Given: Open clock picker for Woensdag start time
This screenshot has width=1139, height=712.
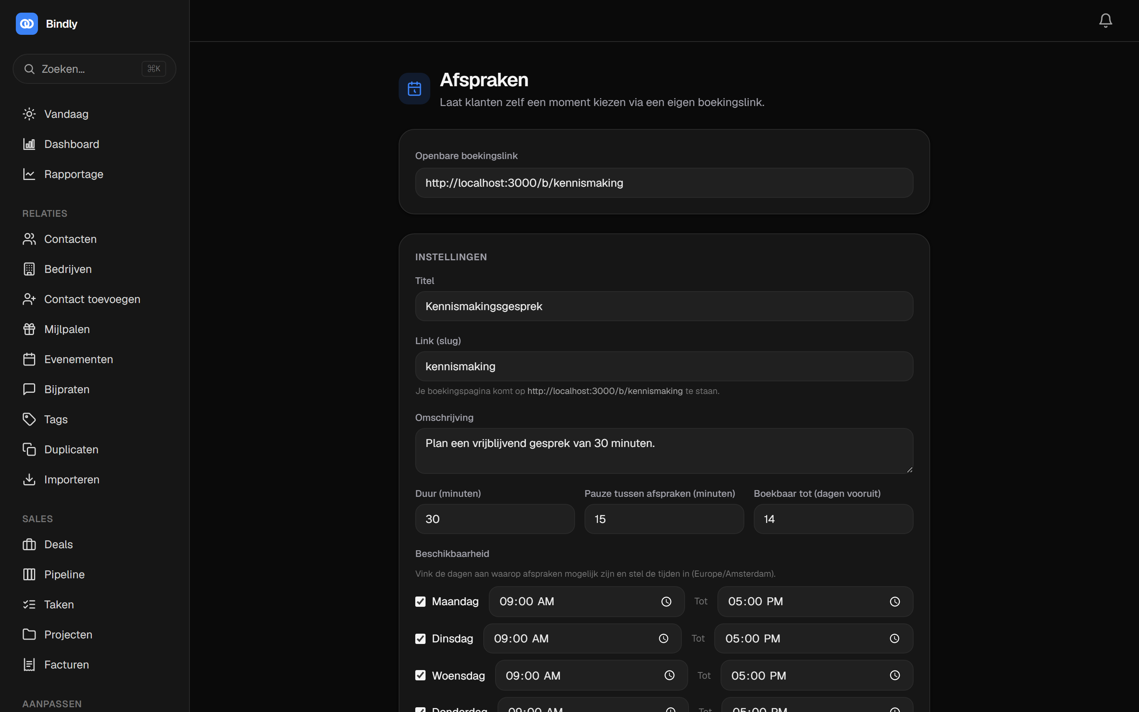Looking at the screenshot, I should (x=669, y=675).
